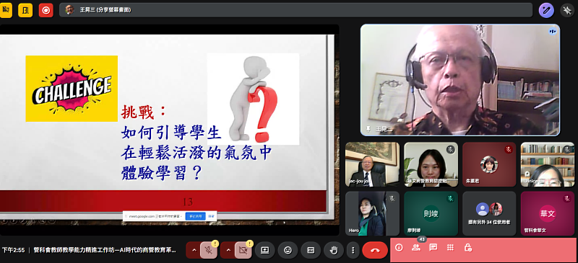This screenshot has height=263, width=578.
Task: Click the red 挑戰 heading on slide
Action: (x=144, y=112)
